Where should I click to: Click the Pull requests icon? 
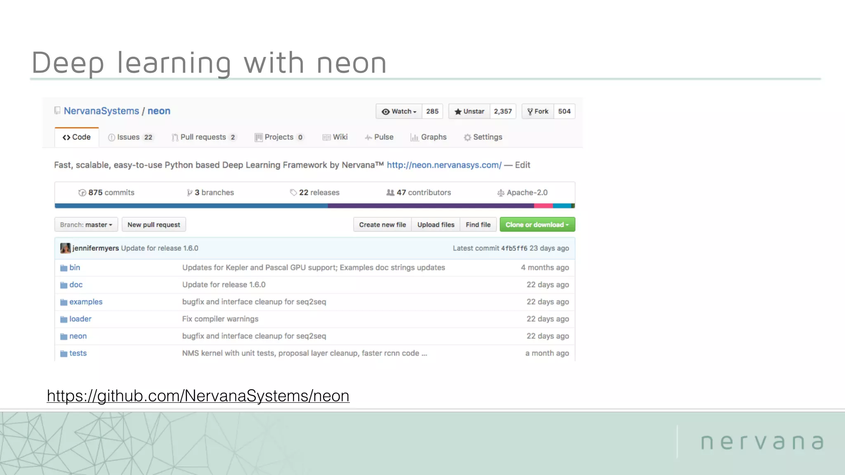pos(175,137)
